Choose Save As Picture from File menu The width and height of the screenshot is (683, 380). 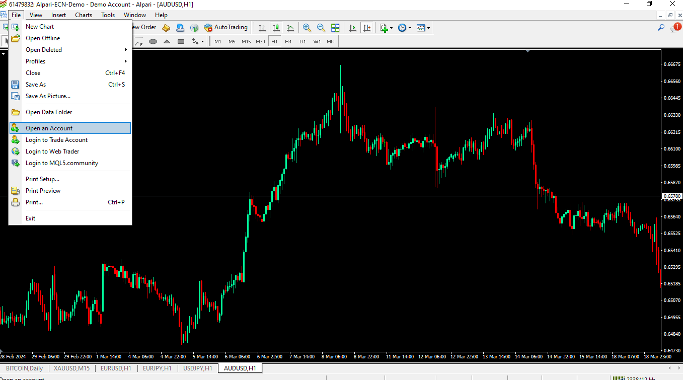click(x=48, y=96)
